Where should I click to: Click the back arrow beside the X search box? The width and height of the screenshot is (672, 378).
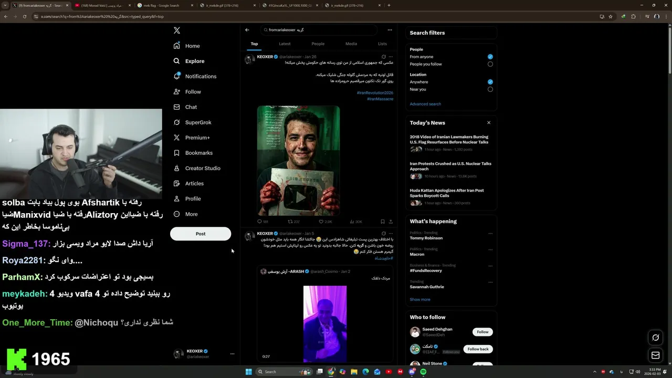pos(247,30)
